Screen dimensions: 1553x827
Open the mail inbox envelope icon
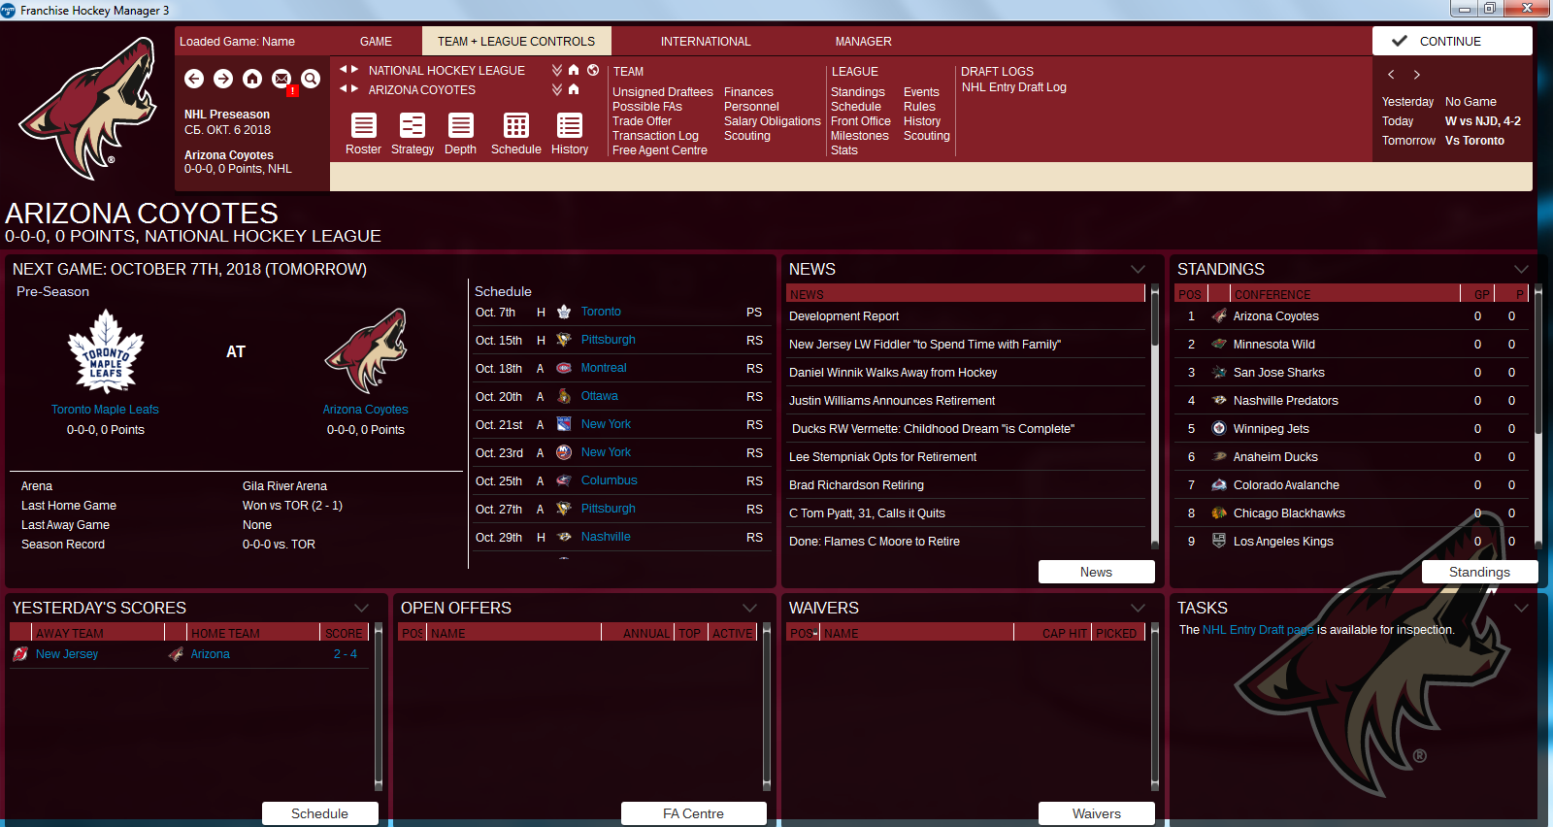click(x=281, y=79)
